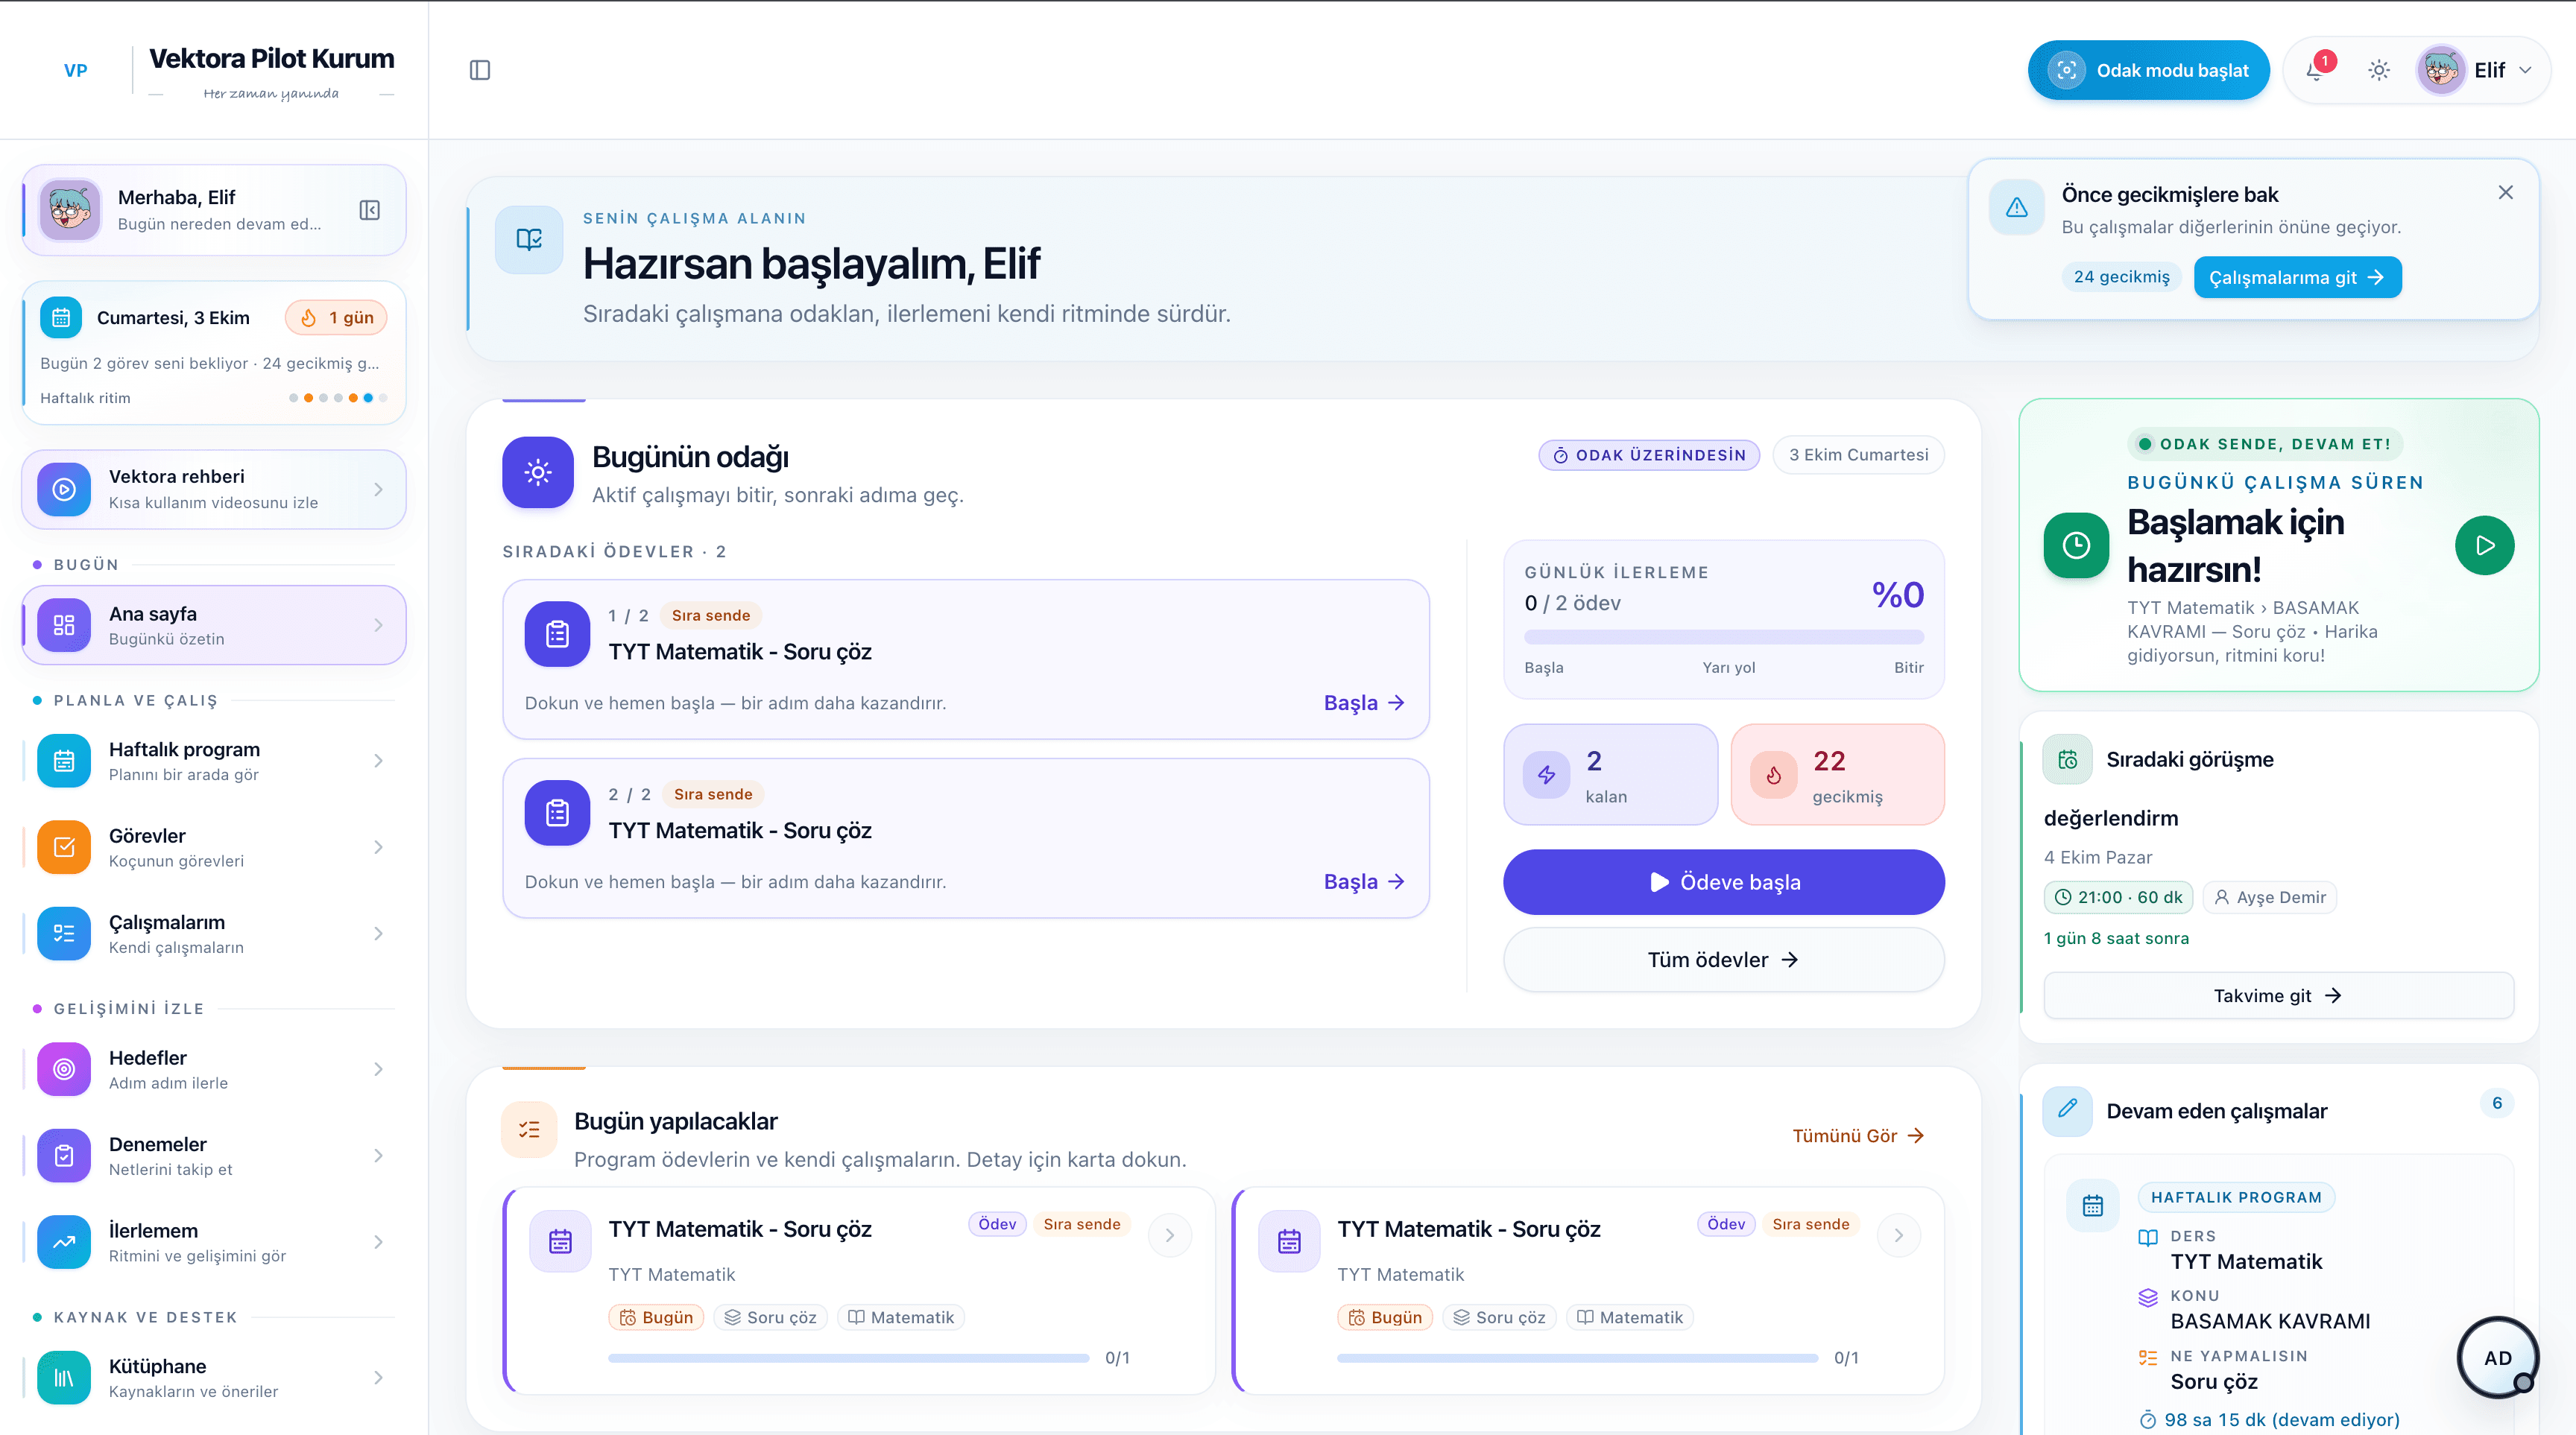Image resolution: width=2576 pixels, height=1435 pixels.
Task: Select Ana sayfa in sidebar
Action: tap(214, 624)
